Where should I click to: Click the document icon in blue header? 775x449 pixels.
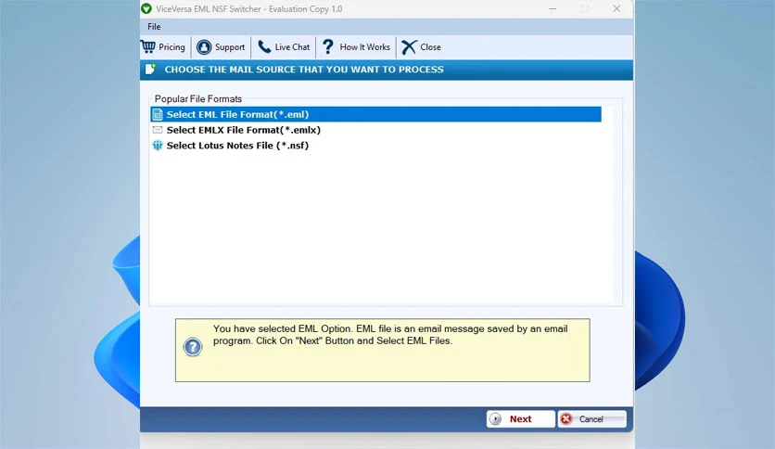point(150,70)
